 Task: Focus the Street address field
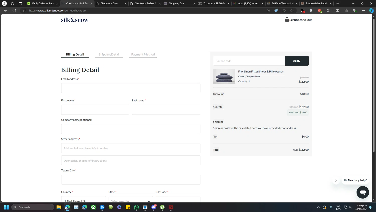(131, 148)
